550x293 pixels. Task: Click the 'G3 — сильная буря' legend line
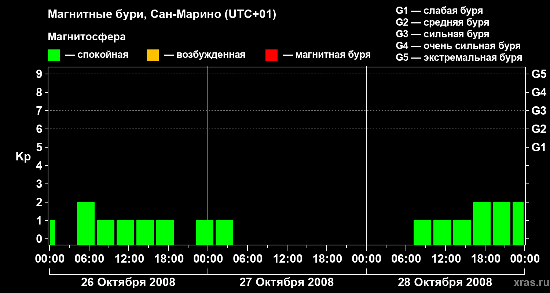(442, 34)
